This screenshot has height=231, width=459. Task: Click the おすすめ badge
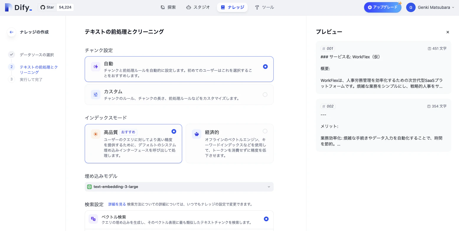tap(128, 132)
